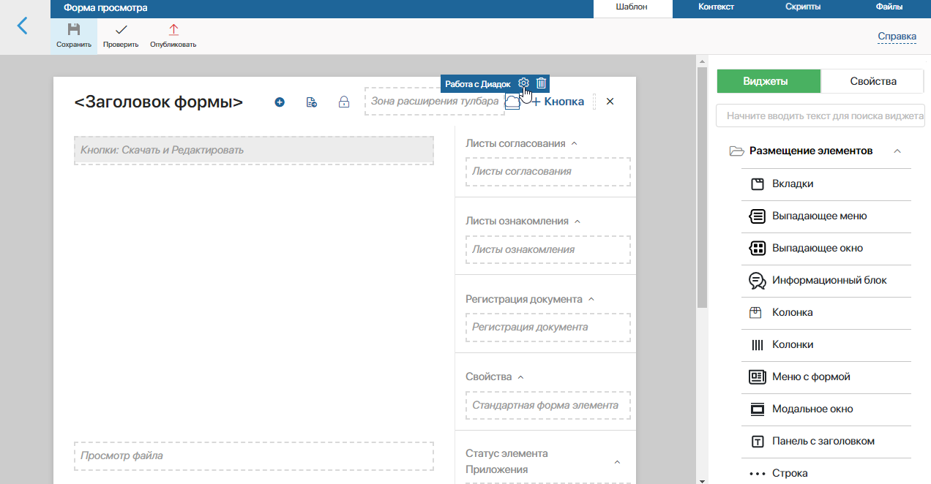Pick the Панель с заголовком widget icon
The height and width of the screenshot is (484, 931).
pyautogui.click(x=758, y=442)
